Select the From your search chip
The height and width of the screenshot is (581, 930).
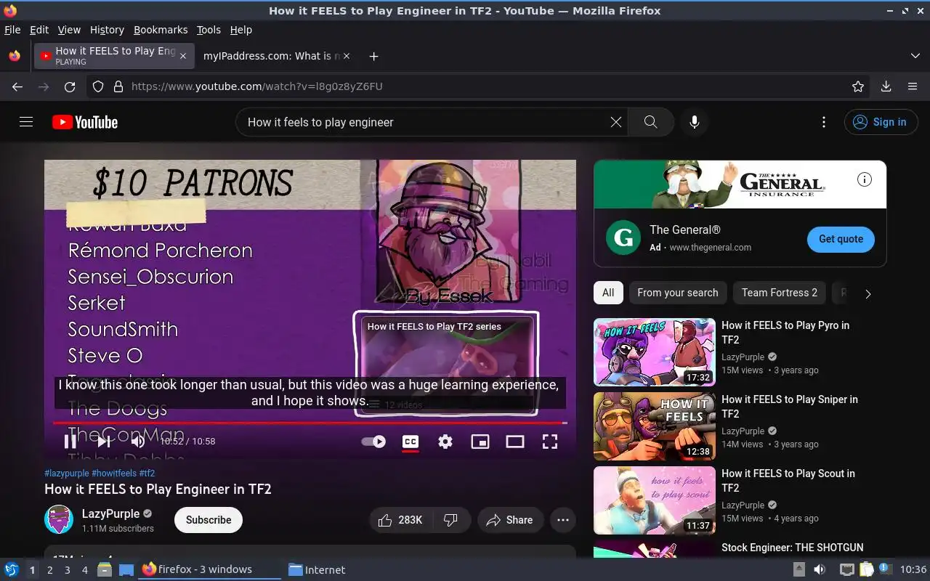(677, 293)
